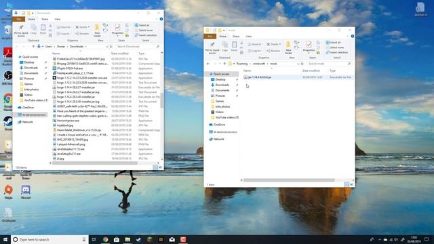Image resolution: width=434 pixels, height=244 pixels.
Task: Open the File menu in Downloads window
Action: coord(18,19)
